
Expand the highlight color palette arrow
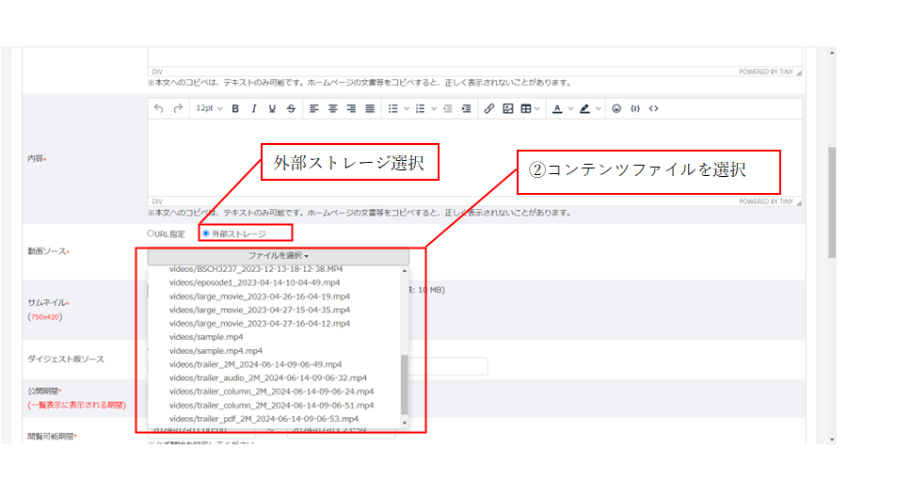[598, 109]
